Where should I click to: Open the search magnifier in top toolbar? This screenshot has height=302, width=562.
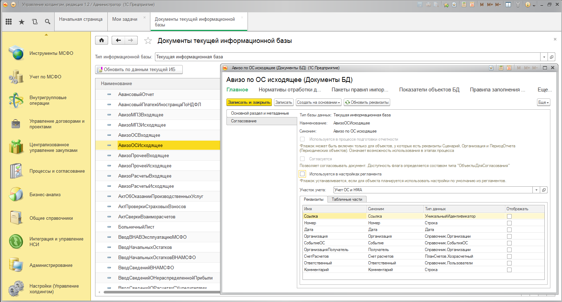pyautogui.click(x=48, y=22)
